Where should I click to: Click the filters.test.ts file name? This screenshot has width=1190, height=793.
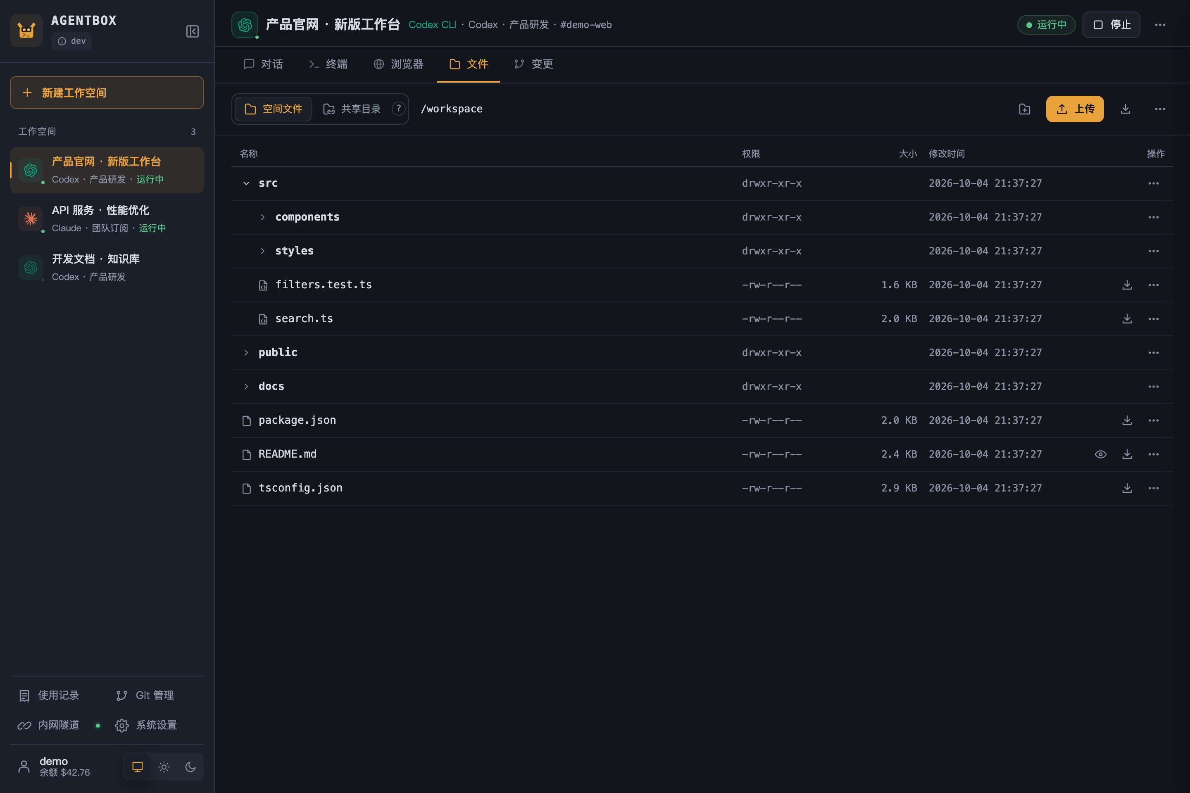pos(323,285)
